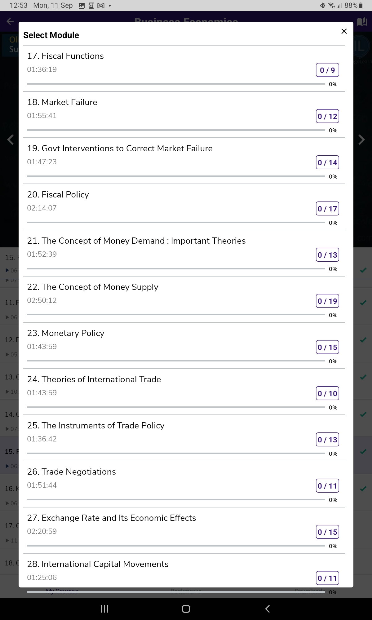
Task: Click the 0 / 19 badge for Money Supply
Action: [x=327, y=301]
